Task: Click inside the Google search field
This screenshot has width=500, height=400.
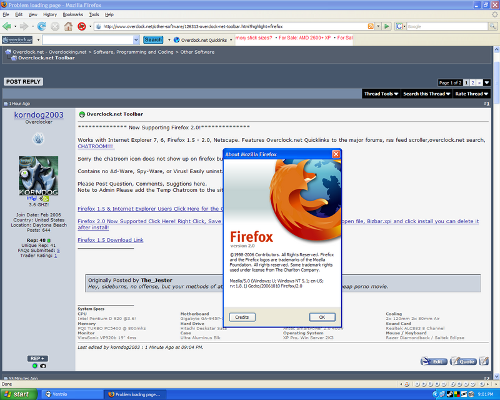Action: [447, 26]
